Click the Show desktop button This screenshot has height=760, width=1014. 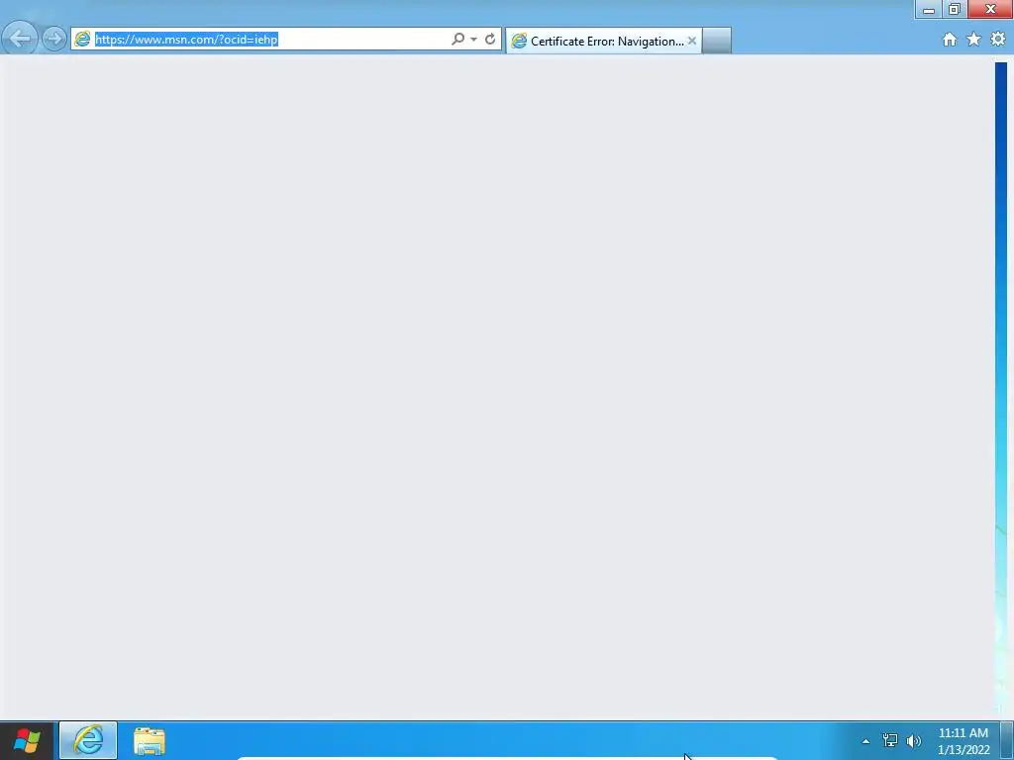click(1007, 740)
